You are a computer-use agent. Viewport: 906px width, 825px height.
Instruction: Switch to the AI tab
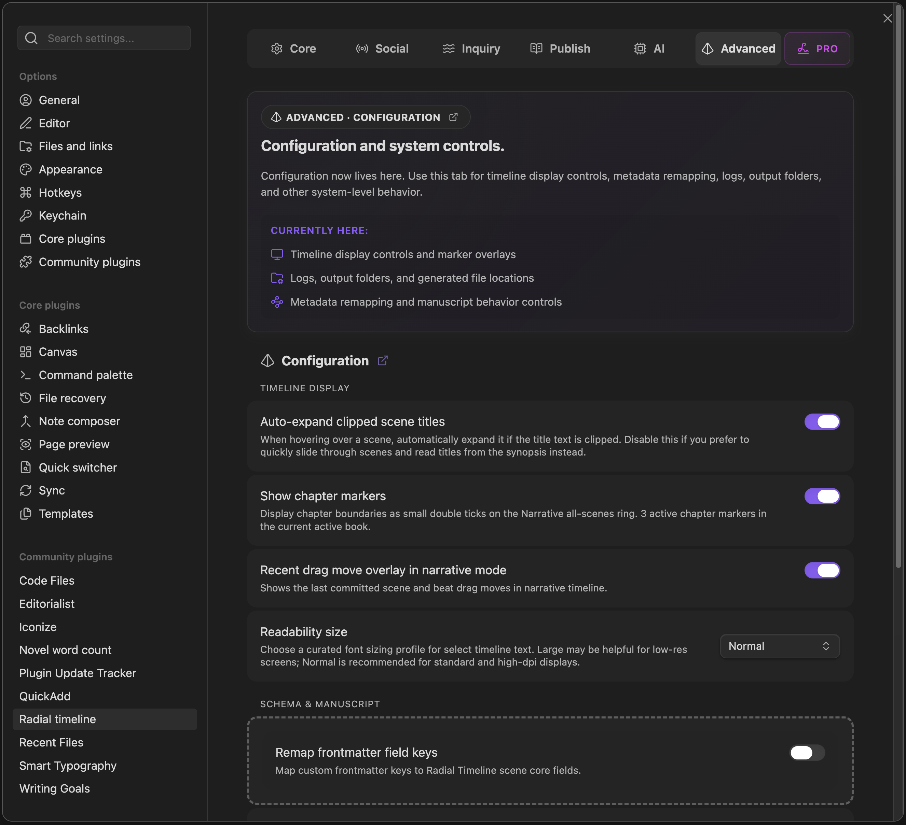coord(649,48)
